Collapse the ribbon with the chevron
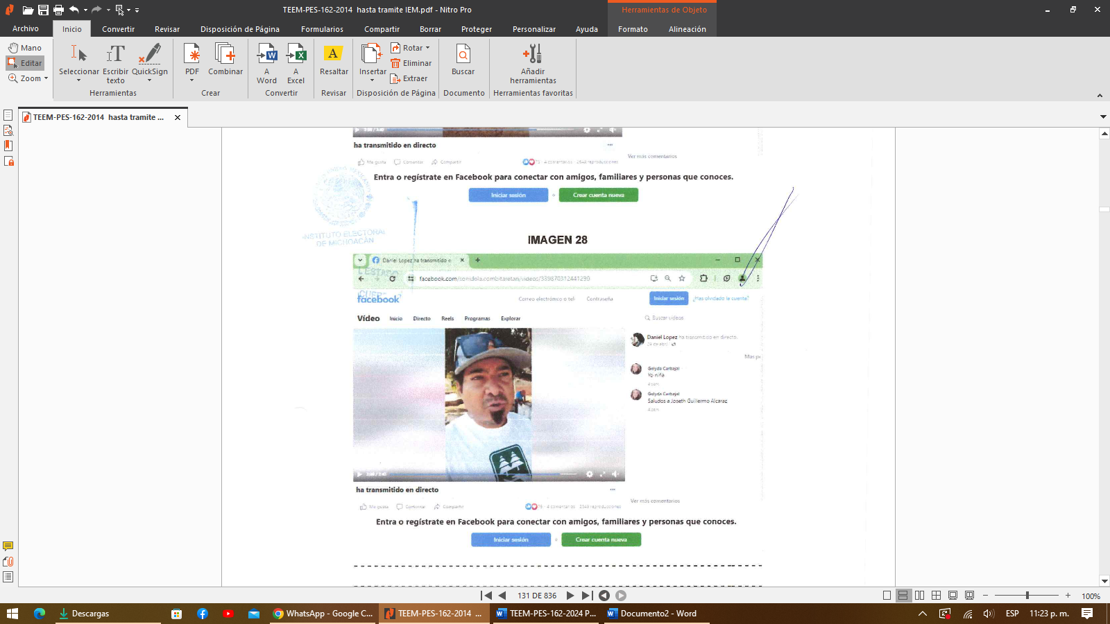Image resolution: width=1110 pixels, height=624 pixels. 1100,95
